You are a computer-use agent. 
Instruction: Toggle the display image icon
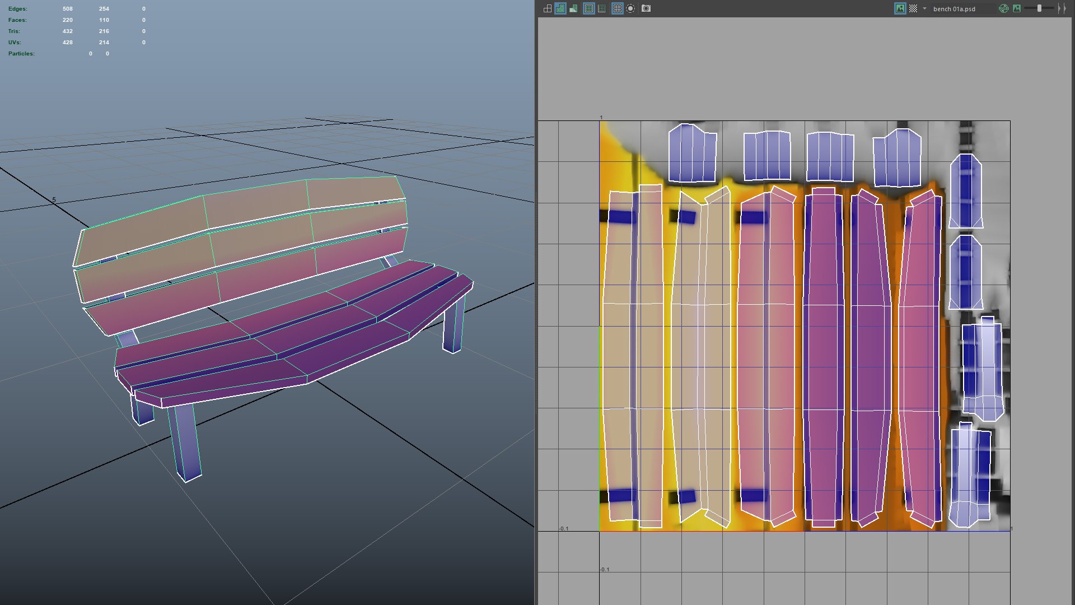click(900, 8)
